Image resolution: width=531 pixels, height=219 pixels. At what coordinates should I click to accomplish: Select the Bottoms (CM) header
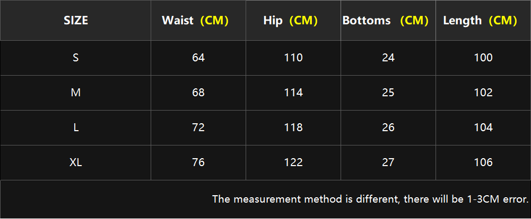tap(385, 21)
